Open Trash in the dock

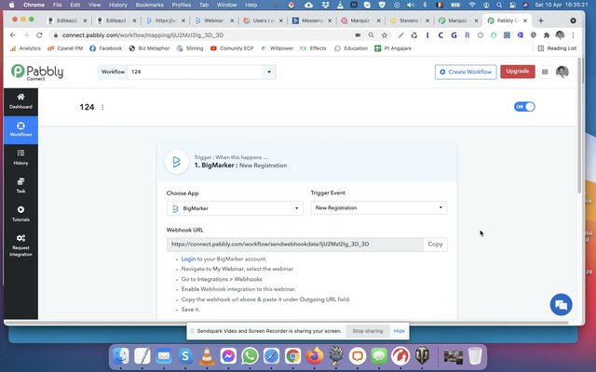coord(475,356)
